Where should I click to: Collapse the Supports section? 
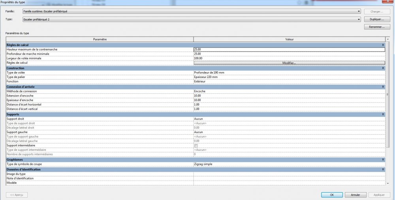383,115
